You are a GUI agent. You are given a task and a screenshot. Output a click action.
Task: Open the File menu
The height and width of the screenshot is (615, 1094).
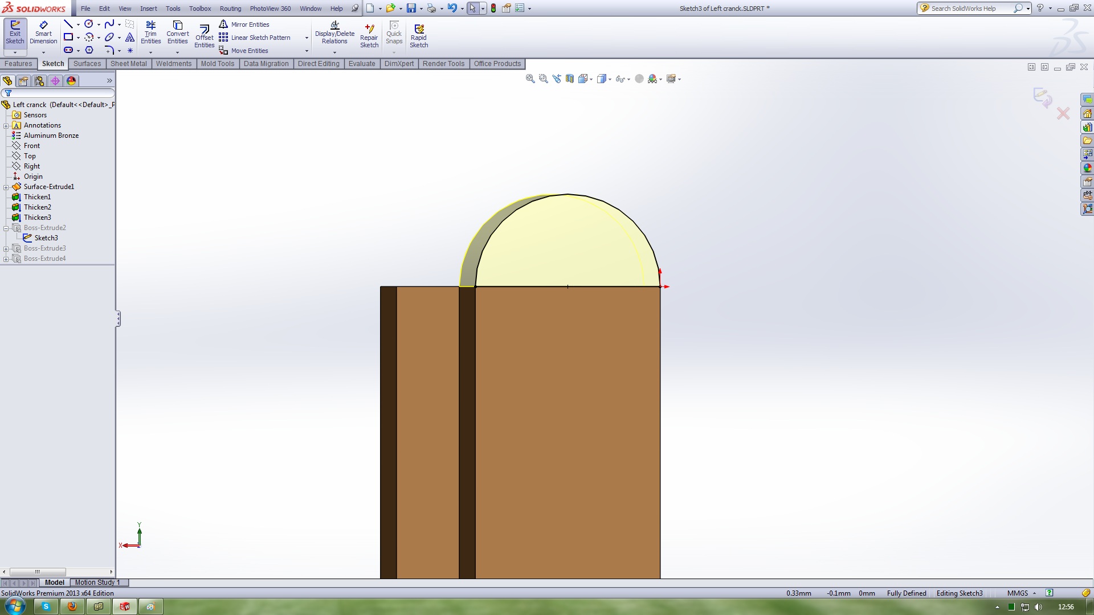click(85, 9)
